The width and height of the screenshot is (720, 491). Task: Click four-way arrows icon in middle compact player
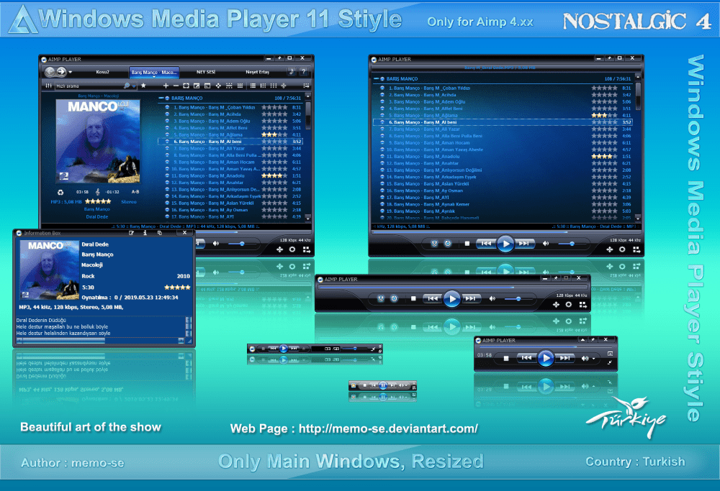click(x=556, y=304)
